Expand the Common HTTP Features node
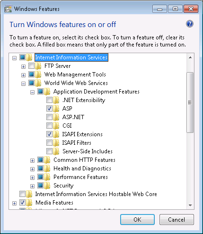Image resolution: width=203 pixels, height=234 pixels. [x=32, y=160]
